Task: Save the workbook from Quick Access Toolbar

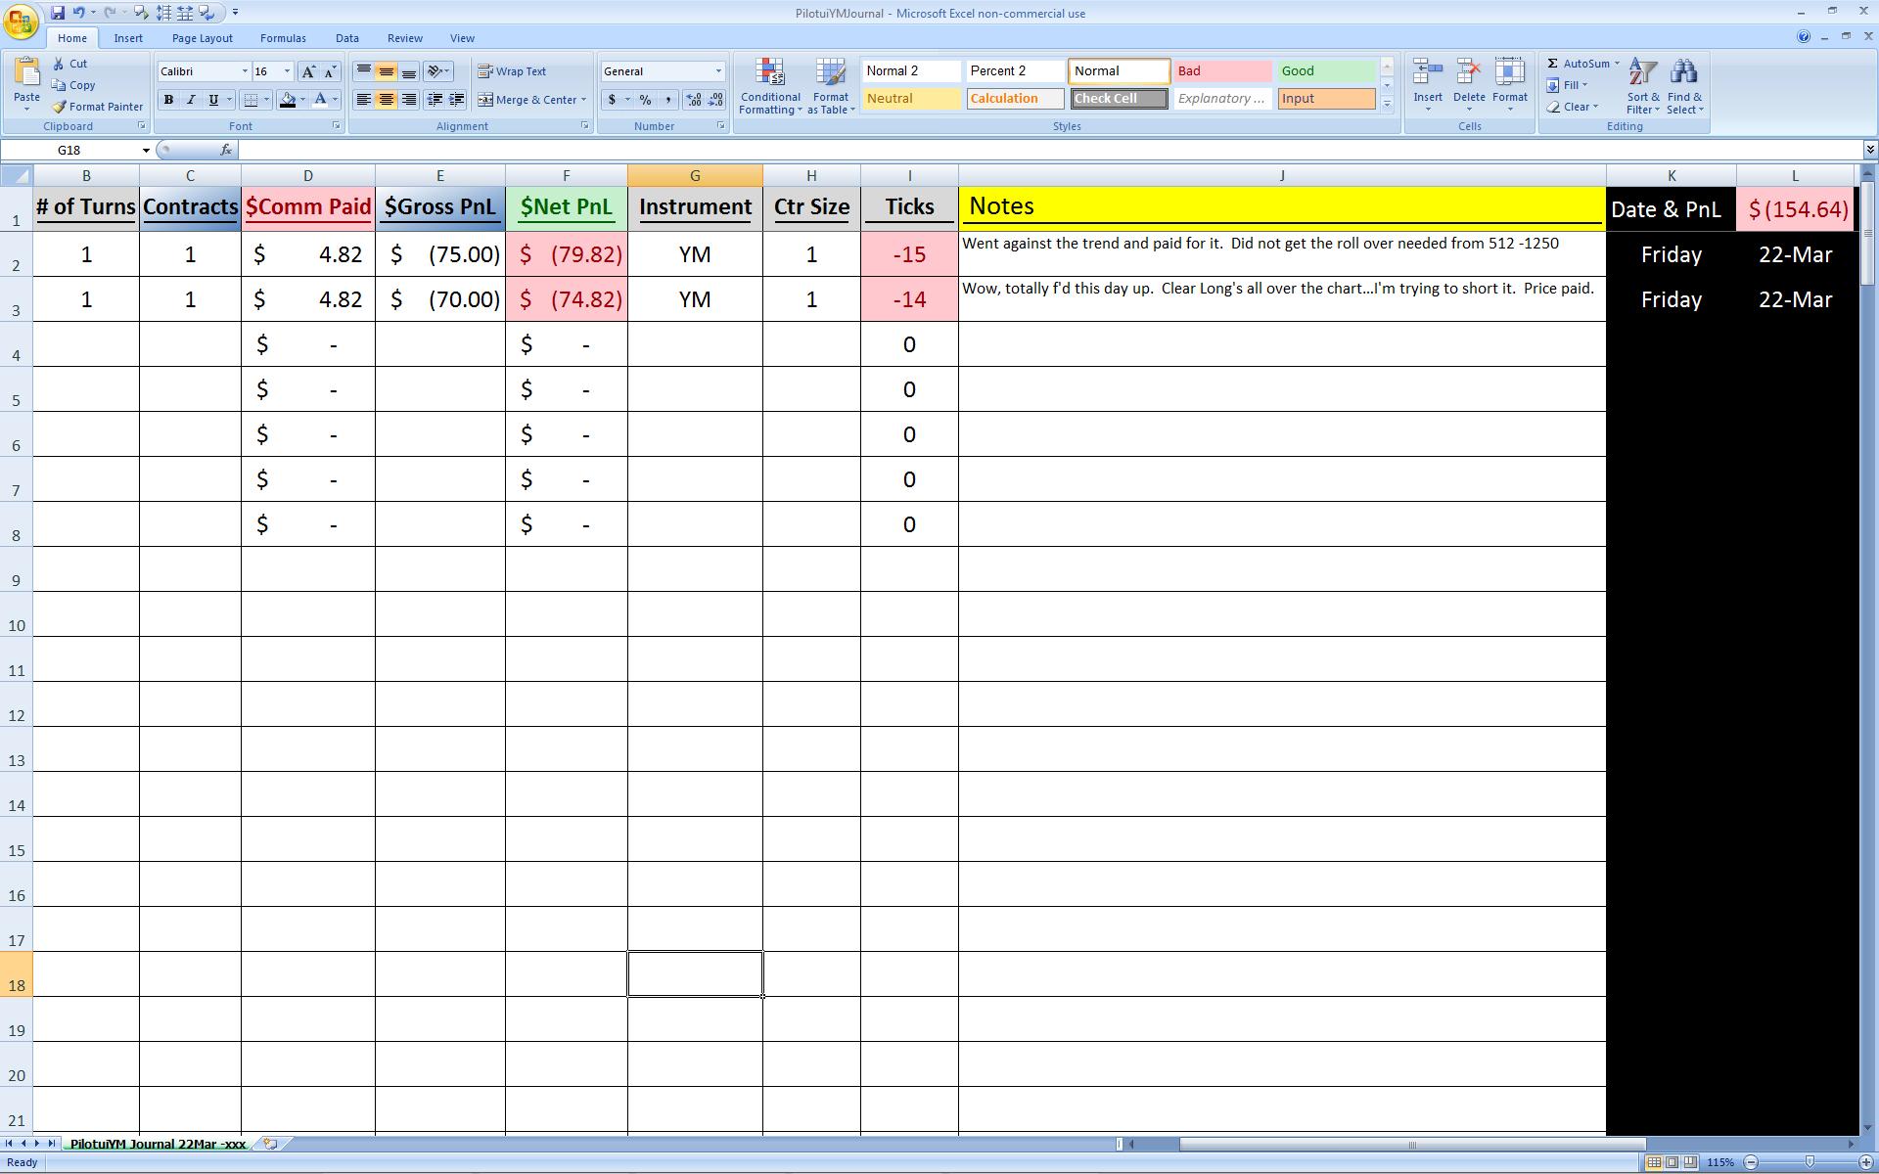Action: pyautogui.click(x=58, y=13)
